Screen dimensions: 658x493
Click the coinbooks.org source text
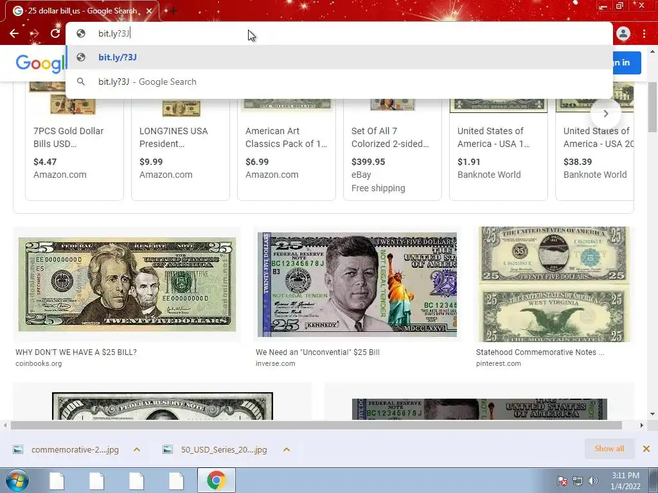click(39, 363)
